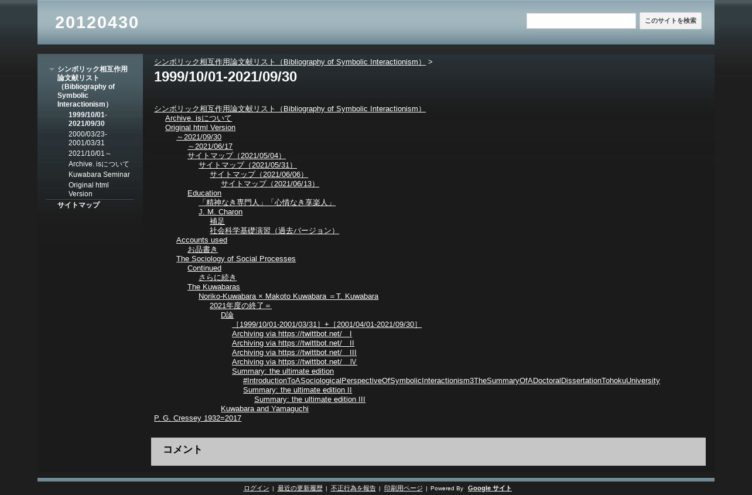This screenshot has height=495, width=752.
Task: Click the site search input field
Action: (581, 21)
